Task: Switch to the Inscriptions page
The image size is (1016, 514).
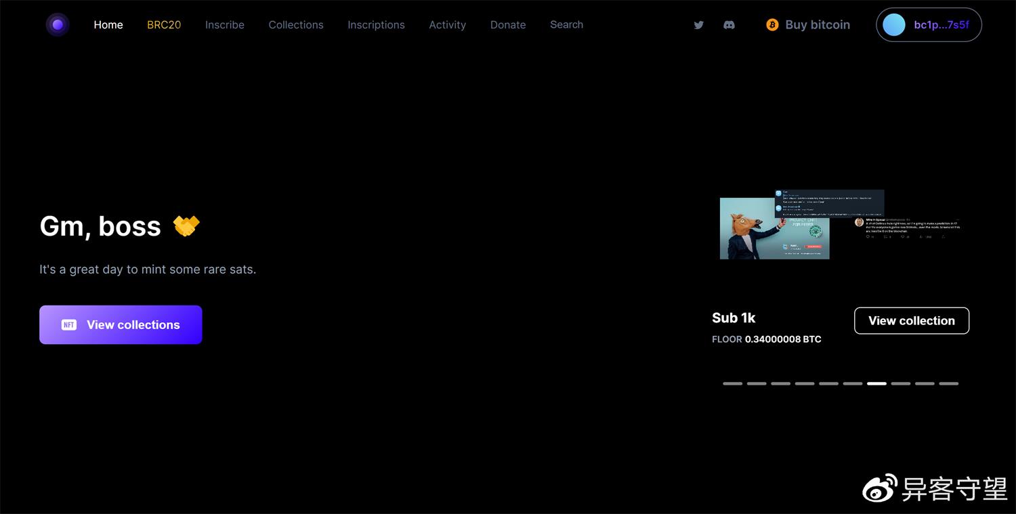Action: [376, 25]
